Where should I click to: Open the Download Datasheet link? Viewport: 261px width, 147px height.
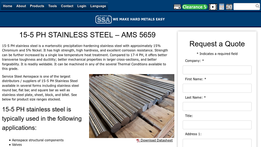tap(156, 140)
